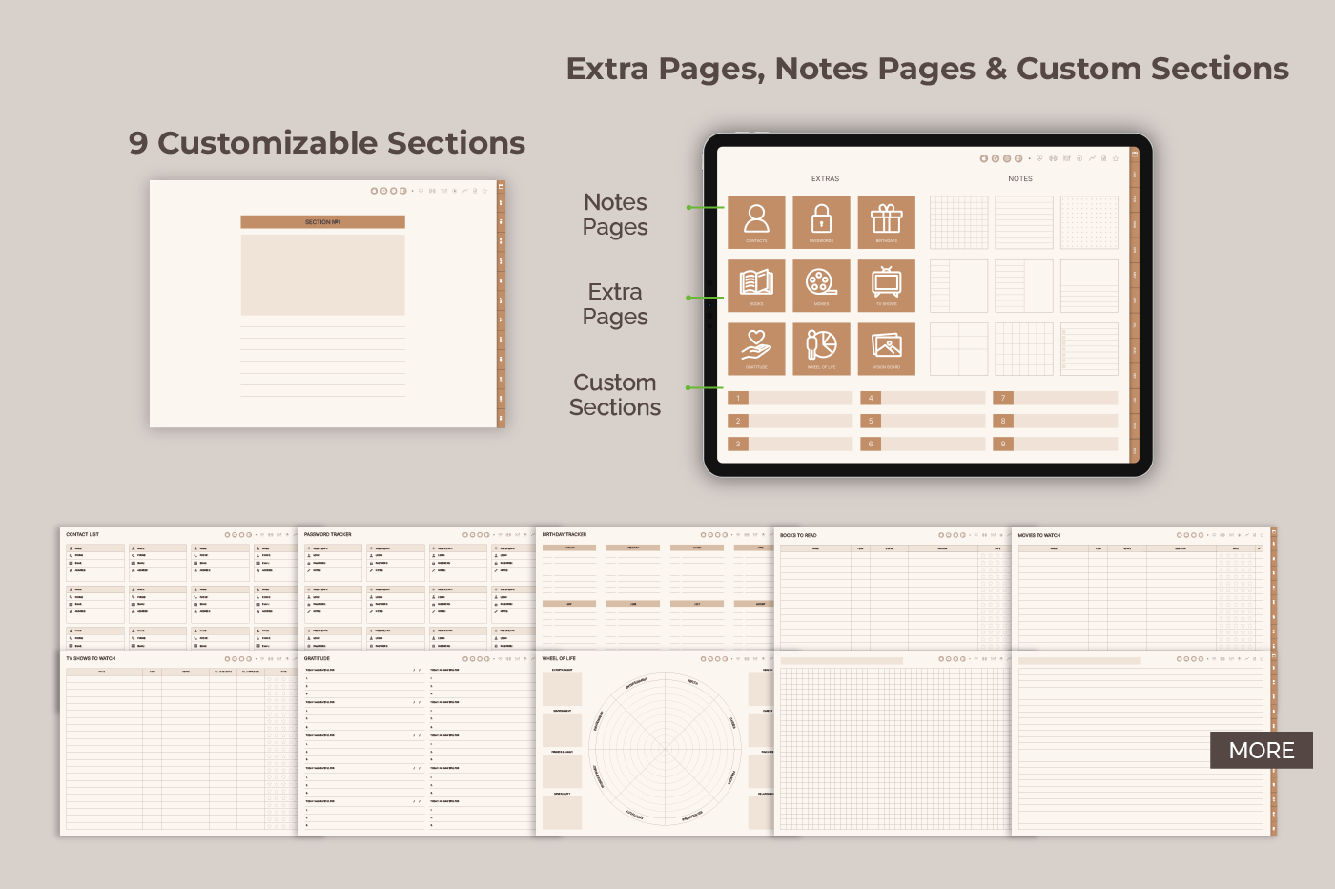Click the heart icon in the tablet's top navigation
1335x889 pixels.
coord(1040,158)
